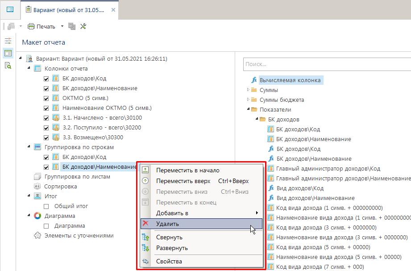Viewport: 411px width, 271px height.
Task: Select Элементы с уточнениями tree item
Action: [79, 236]
